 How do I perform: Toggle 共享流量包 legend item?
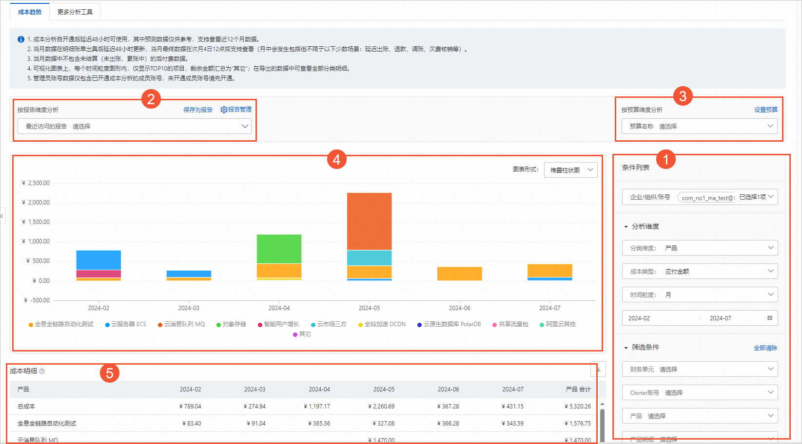click(x=510, y=324)
